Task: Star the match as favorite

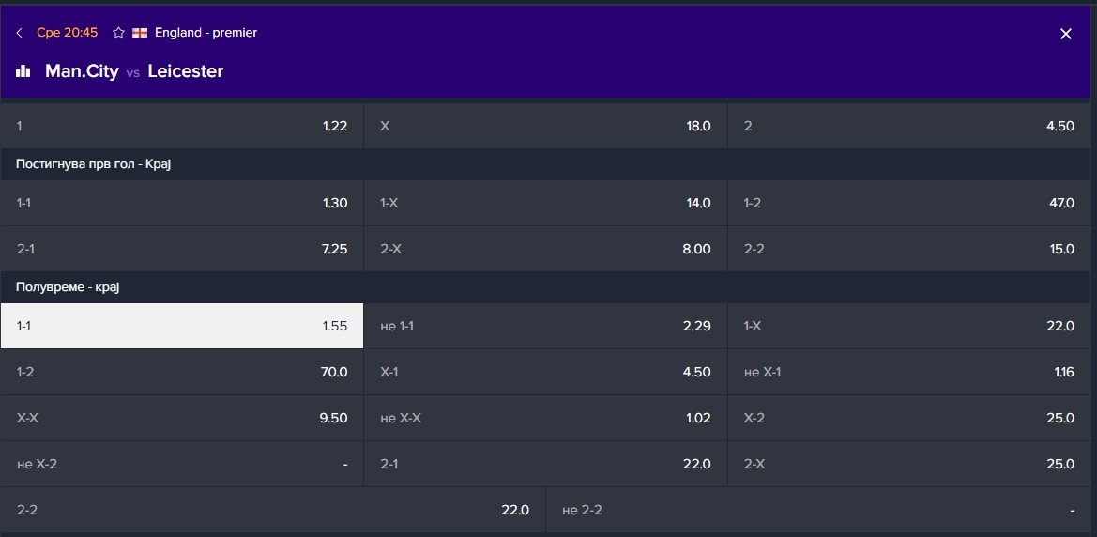Action: 118,33
